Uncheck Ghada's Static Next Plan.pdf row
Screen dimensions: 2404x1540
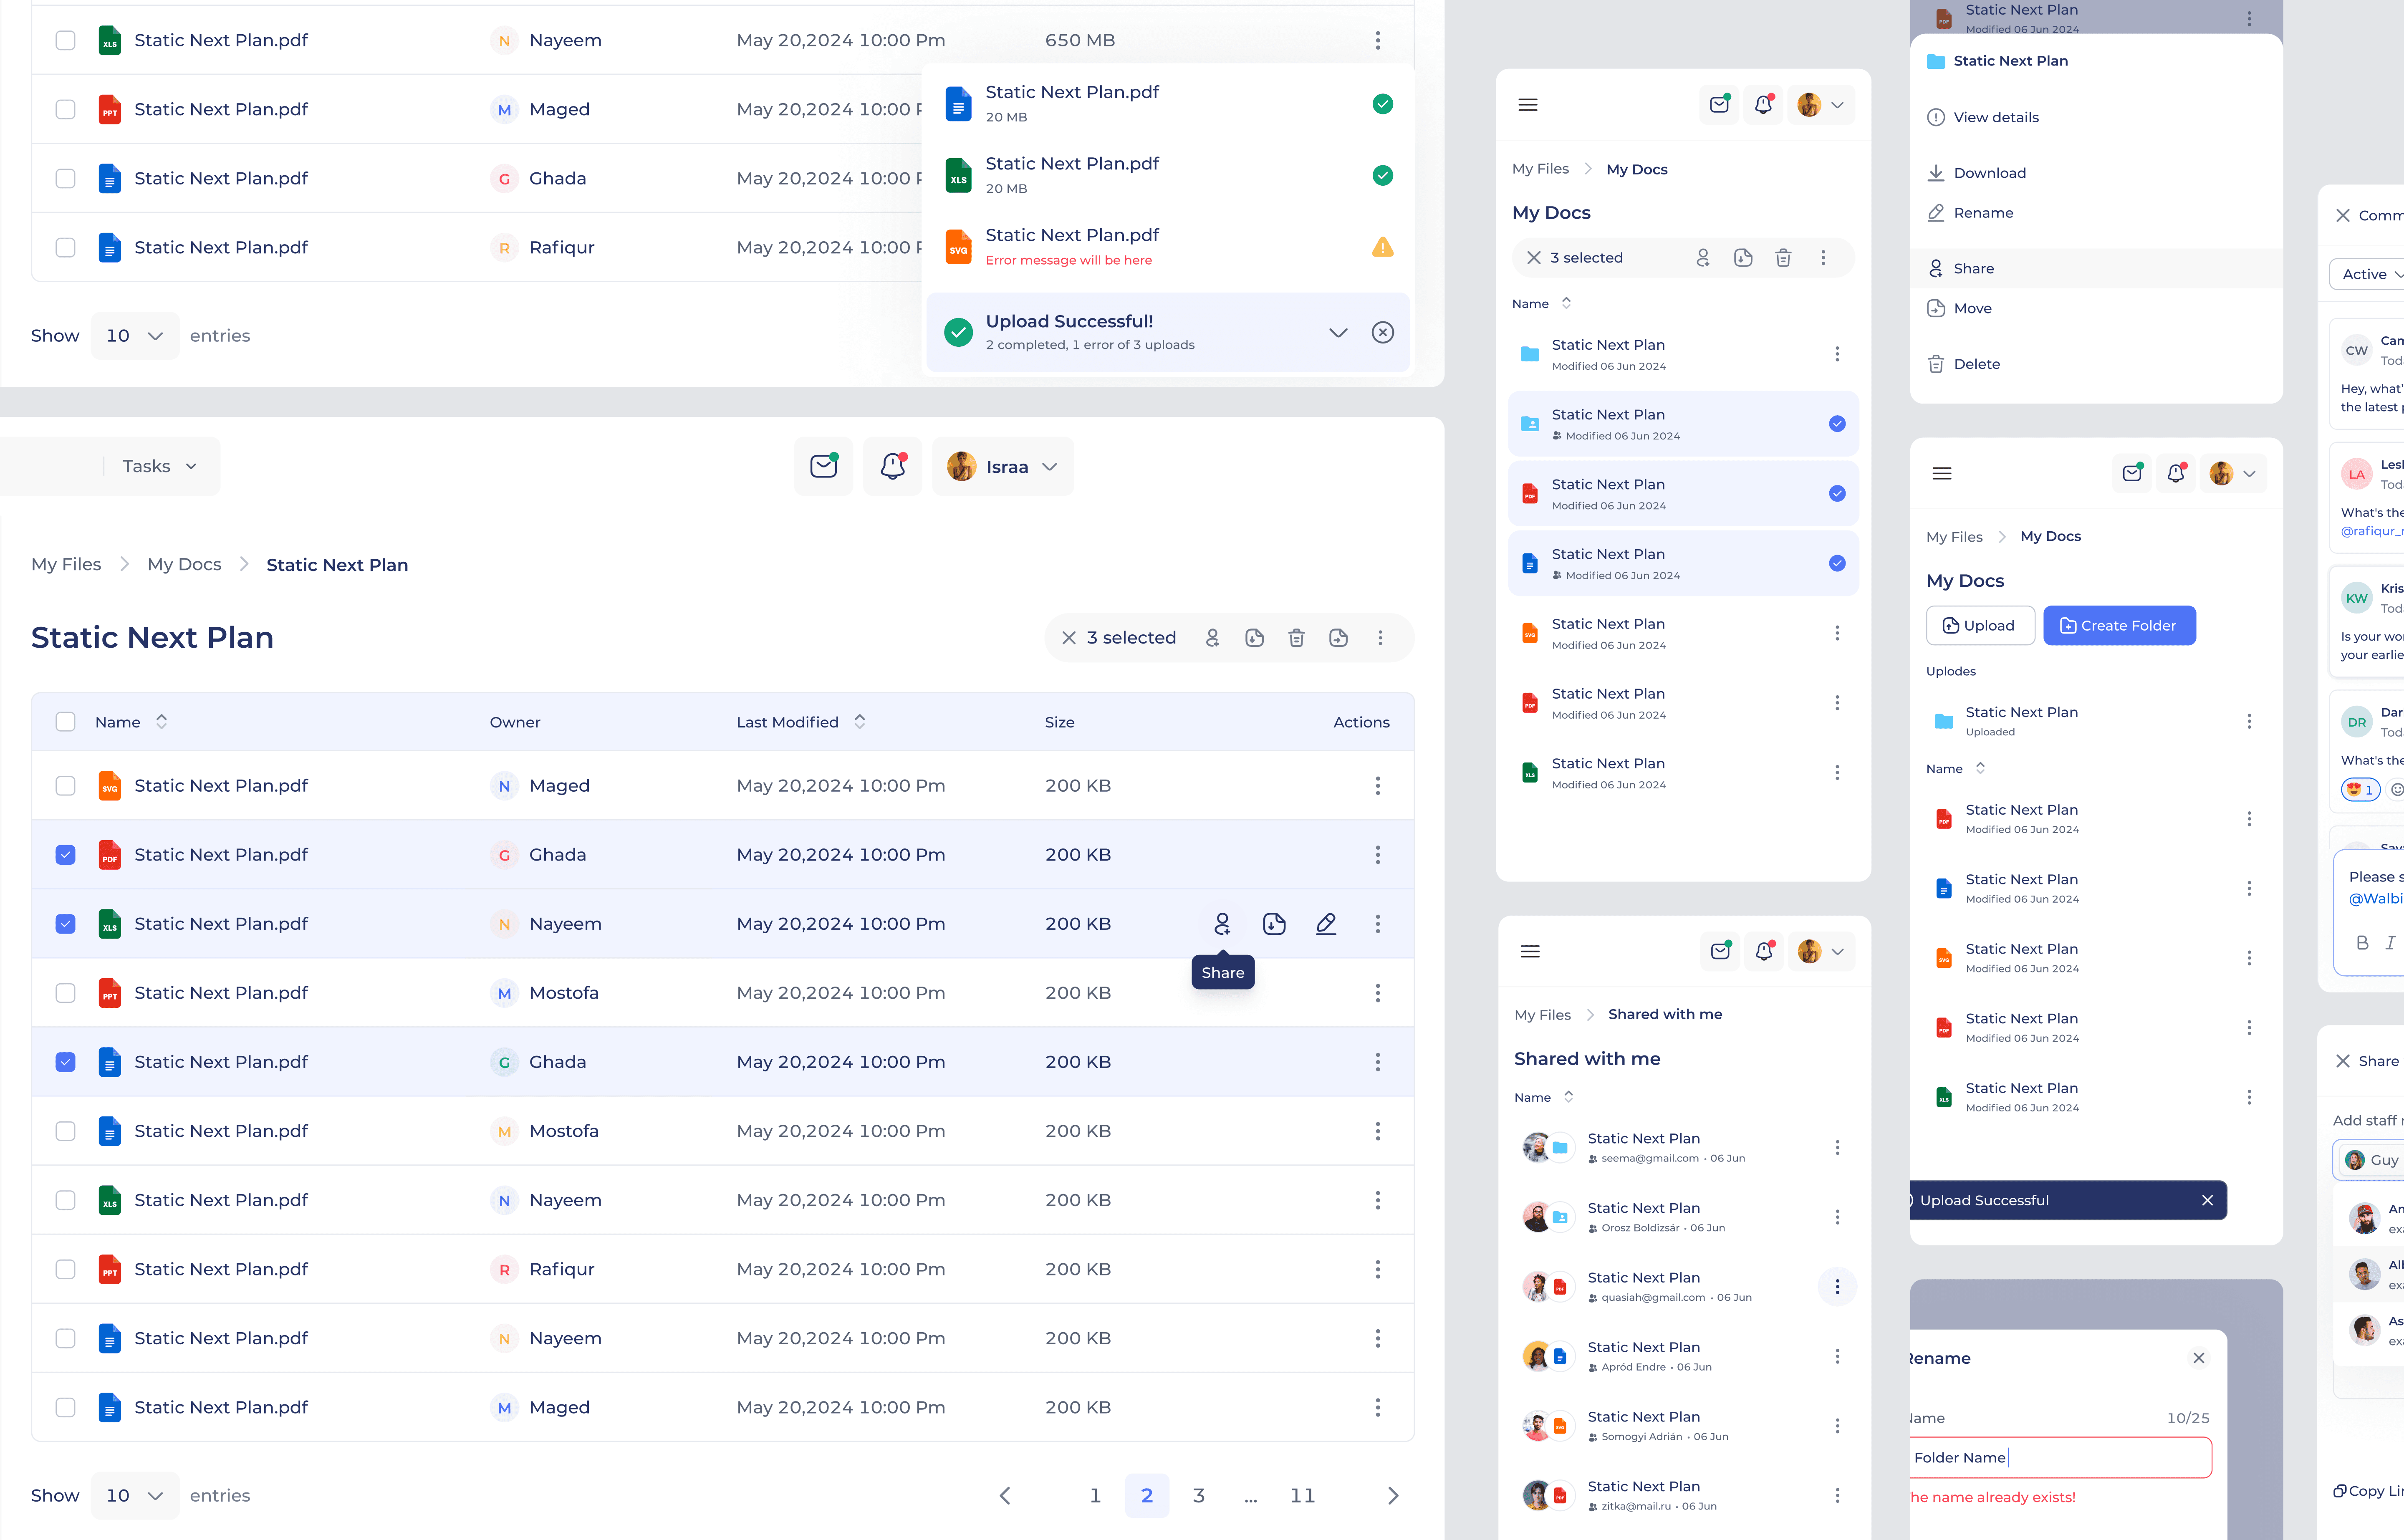66,855
